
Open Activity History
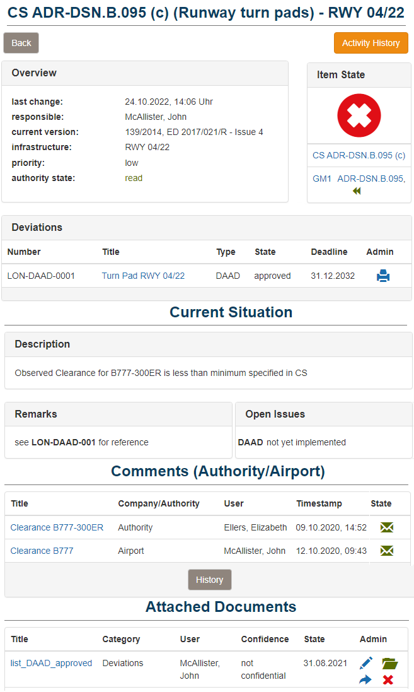pos(371,43)
